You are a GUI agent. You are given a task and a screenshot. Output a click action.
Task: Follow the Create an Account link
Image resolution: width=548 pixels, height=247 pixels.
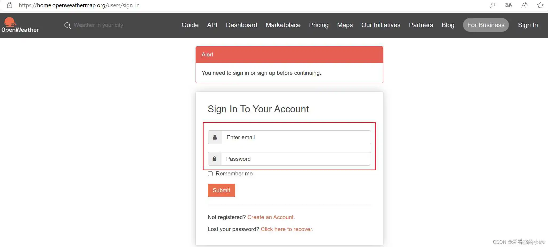[x=271, y=217]
